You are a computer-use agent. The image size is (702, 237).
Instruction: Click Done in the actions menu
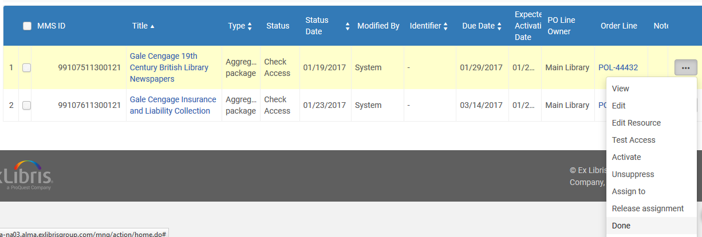pyautogui.click(x=621, y=226)
